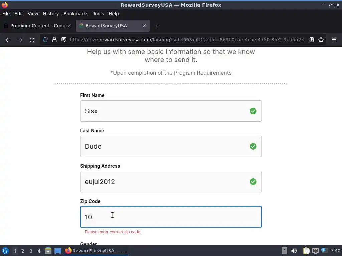Open the taskbar start menu icon
The width and height of the screenshot is (342, 256).
pyautogui.click(x=5, y=251)
